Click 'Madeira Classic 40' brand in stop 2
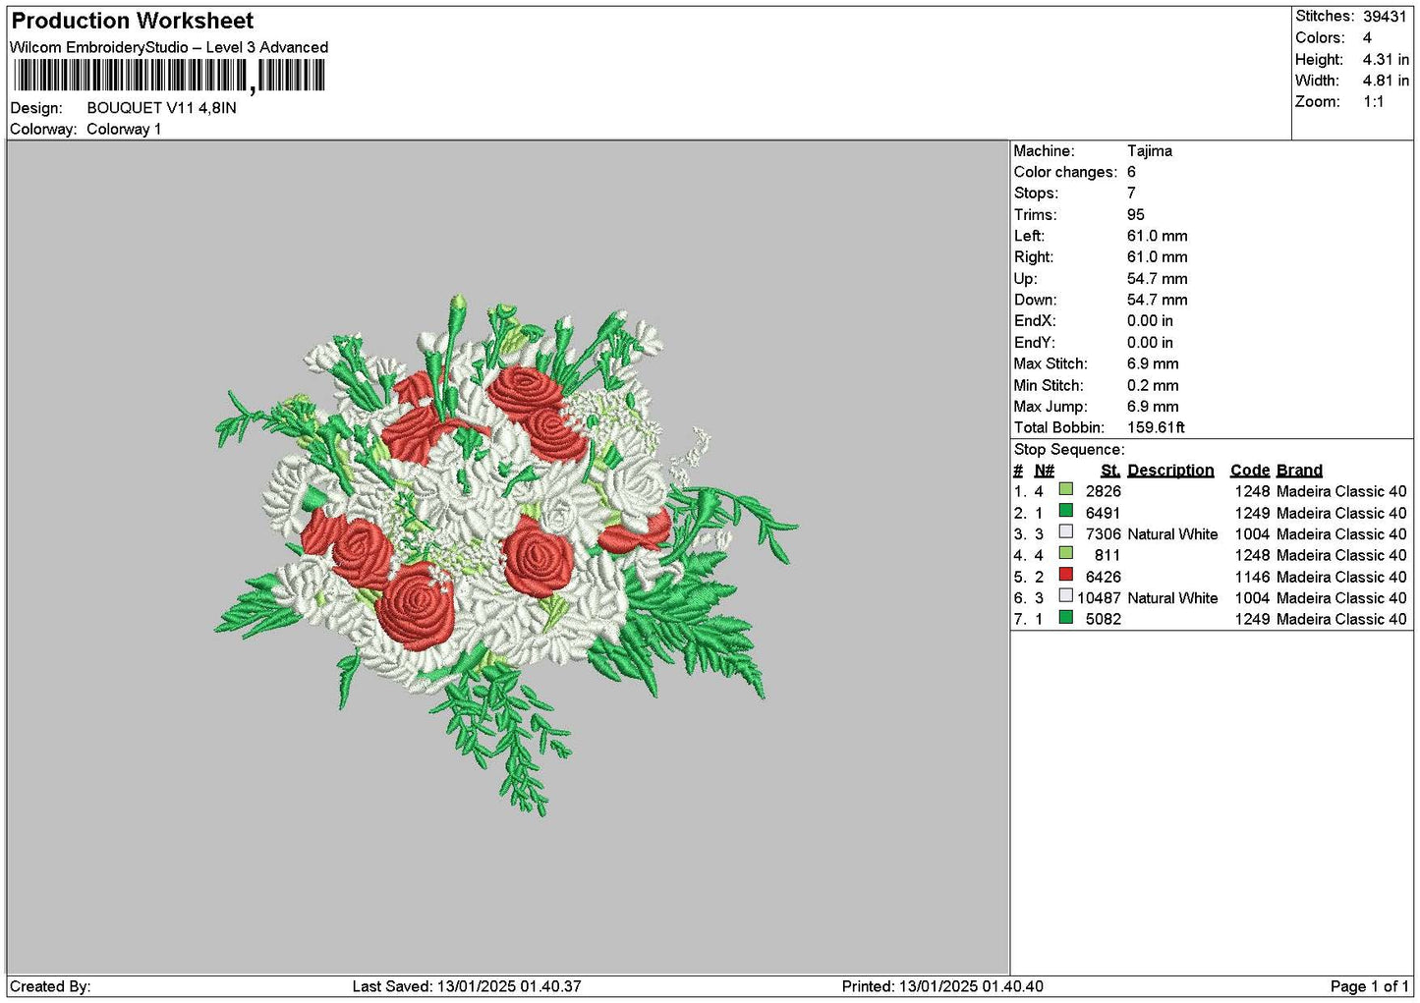Screen dimensions: 1420x1003 click(x=1341, y=514)
